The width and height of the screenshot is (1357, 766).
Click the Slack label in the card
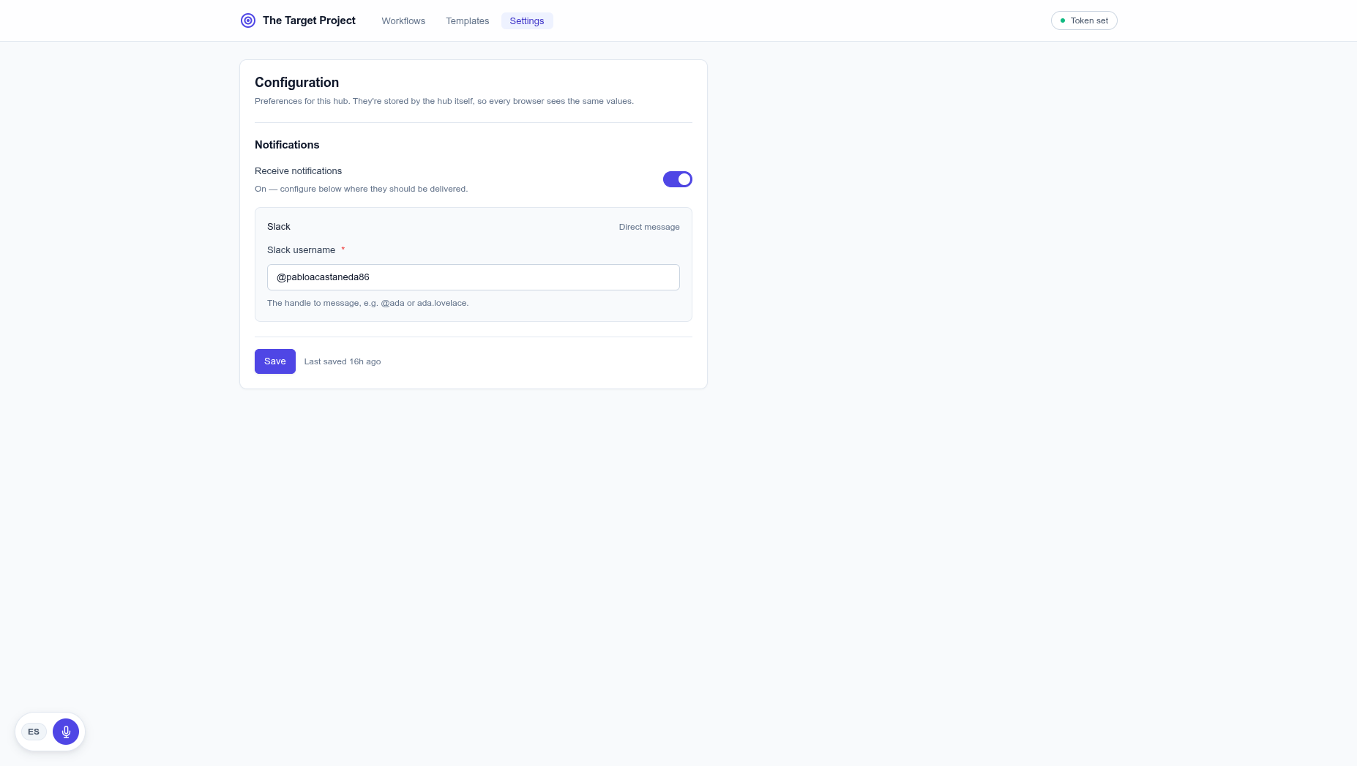279,227
